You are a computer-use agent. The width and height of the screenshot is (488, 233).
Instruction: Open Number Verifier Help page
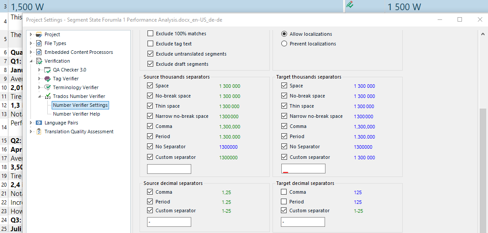(x=76, y=114)
